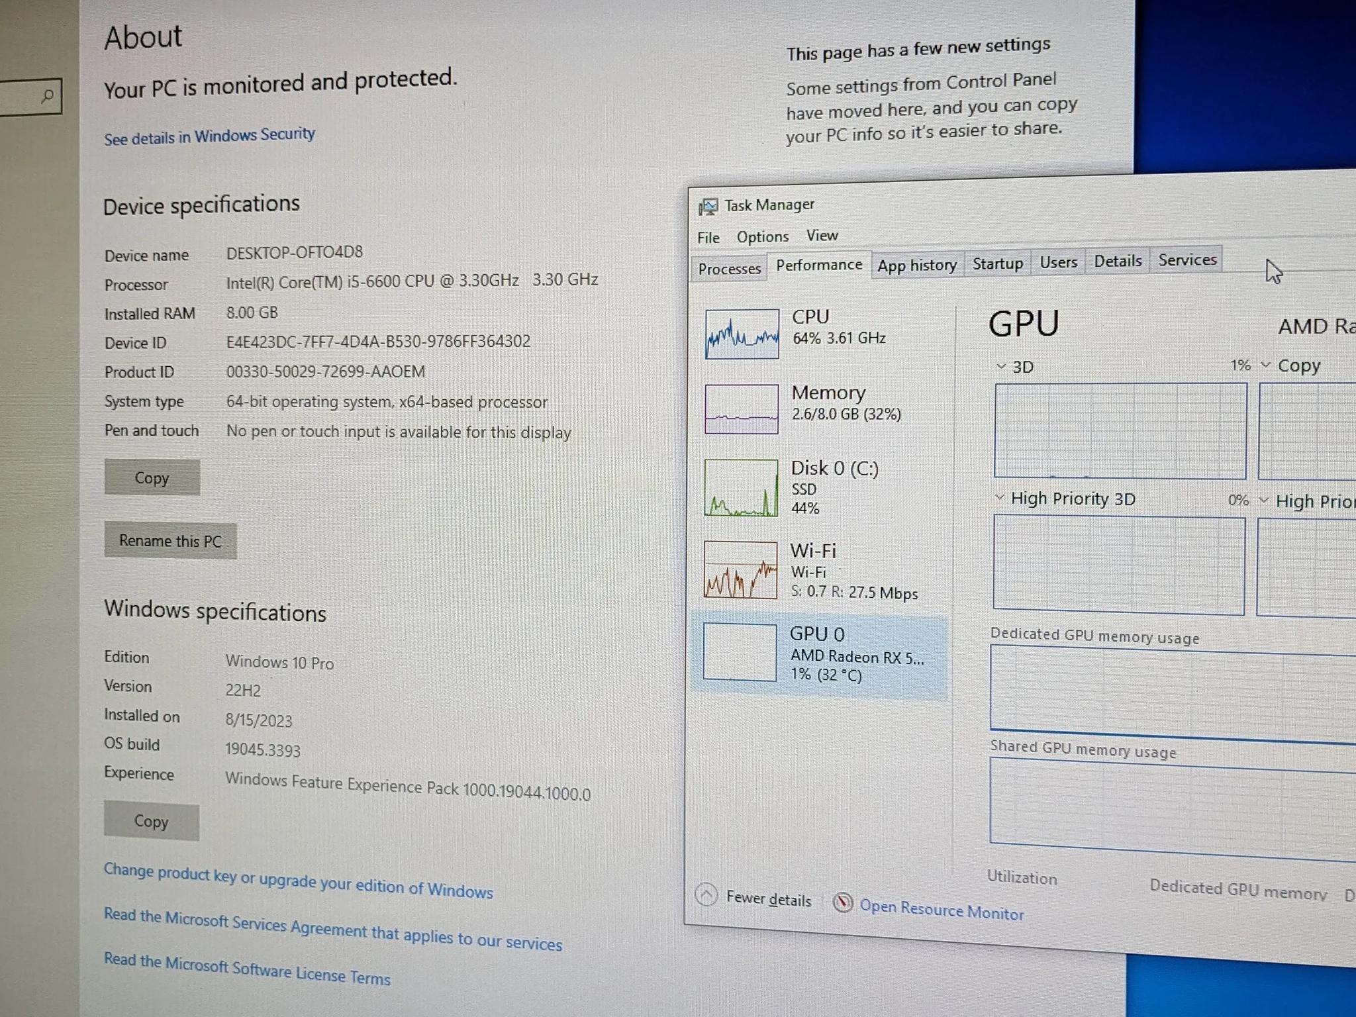Click the Windows 10 Pro edition value
The image size is (1356, 1017).
point(279,662)
